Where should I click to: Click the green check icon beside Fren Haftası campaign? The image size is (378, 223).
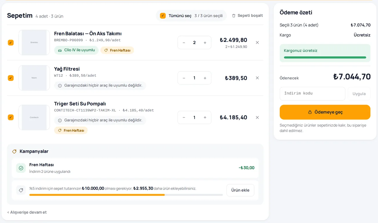(21, 168)
